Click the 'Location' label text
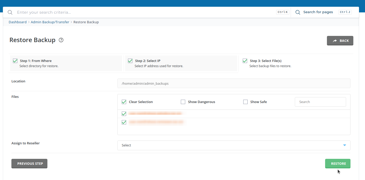365x180 pixels. point(18,81)
